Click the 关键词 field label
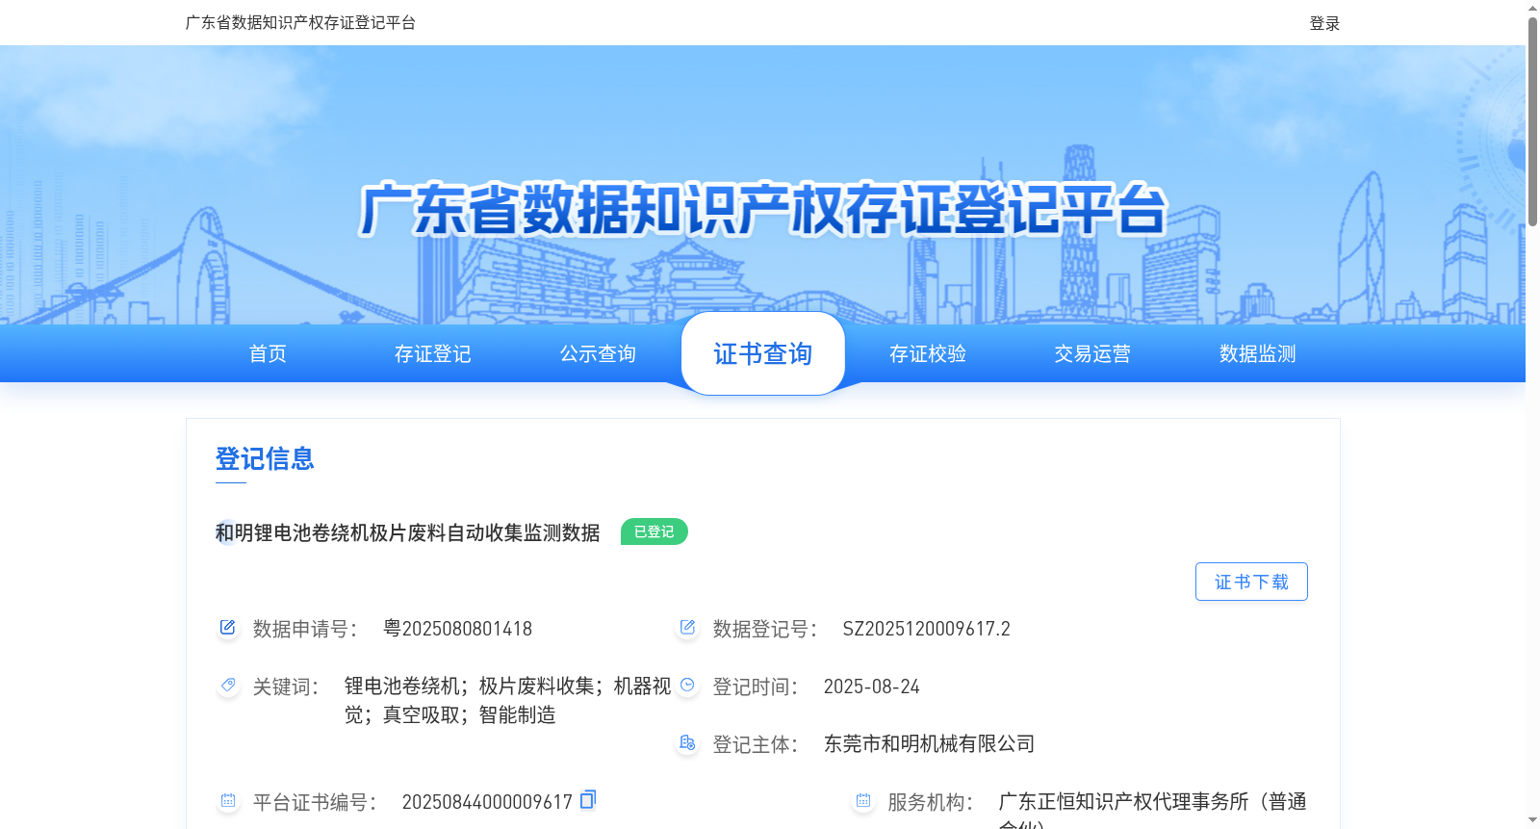The image size is (1540, 829). tap(286, 687)
